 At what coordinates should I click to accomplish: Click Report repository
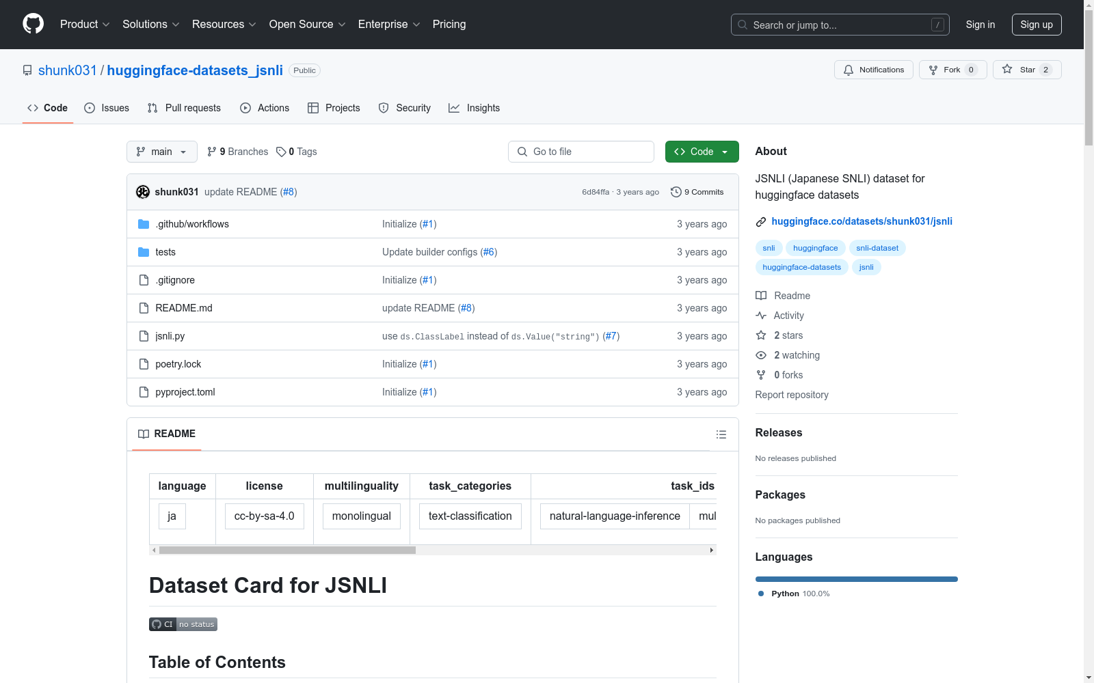click(792, 395)
